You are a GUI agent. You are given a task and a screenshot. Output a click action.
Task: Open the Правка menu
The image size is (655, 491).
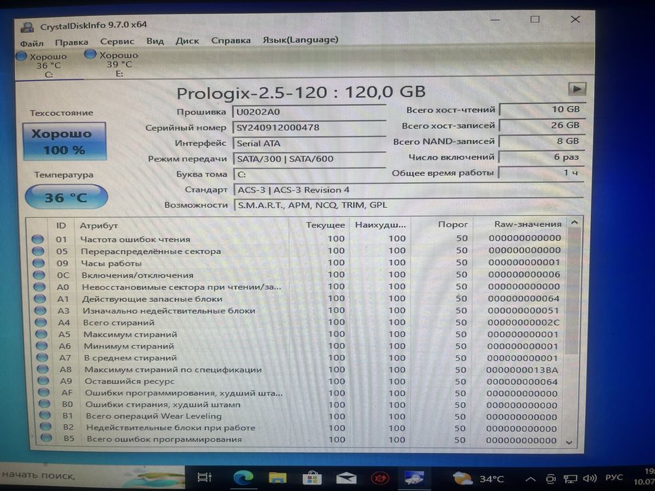71,42
